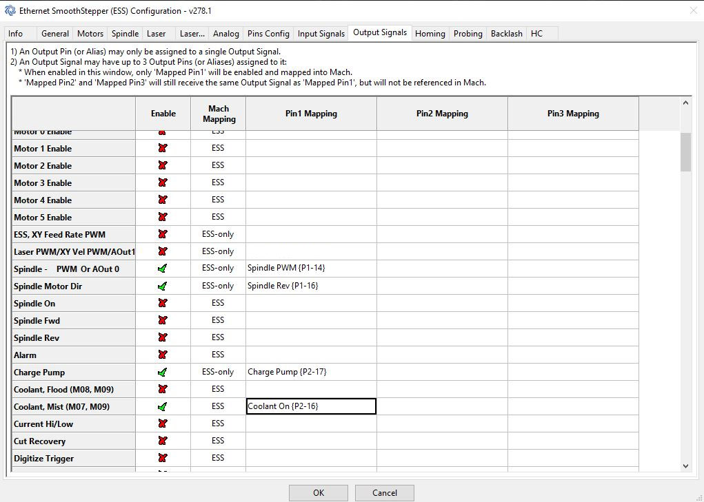The height and width of the screenshot is (502, 704).
Task: Select the 'Digitize Trigger' row label
Action: click(x=74, y=458)
